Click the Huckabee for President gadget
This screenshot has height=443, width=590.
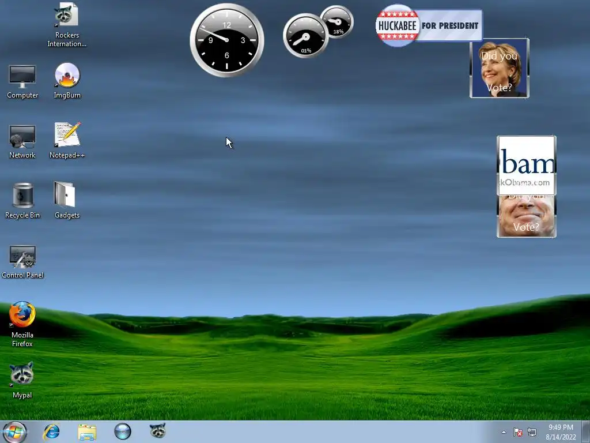pos(429,25)
